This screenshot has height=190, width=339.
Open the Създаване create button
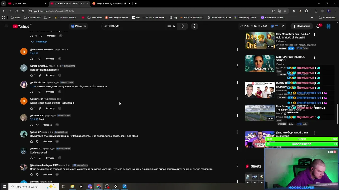click(301, 26)
